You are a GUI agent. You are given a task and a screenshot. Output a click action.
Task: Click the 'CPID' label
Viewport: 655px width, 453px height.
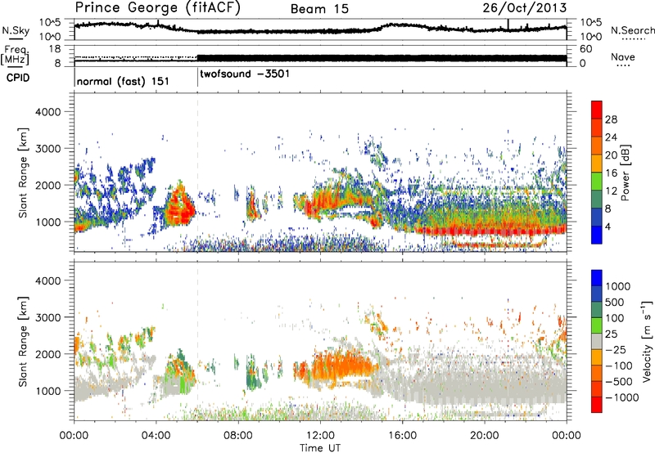(18, 78)
